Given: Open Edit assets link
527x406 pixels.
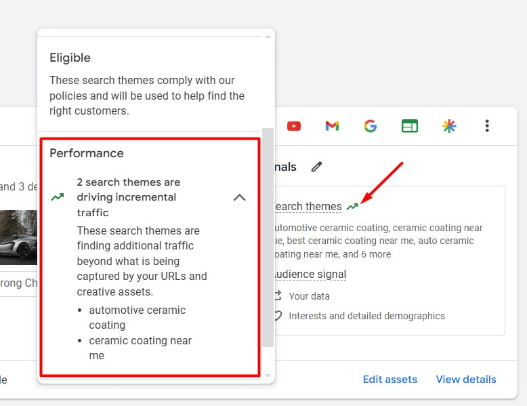Looking at the screenshot, I should tap(390, 380).
